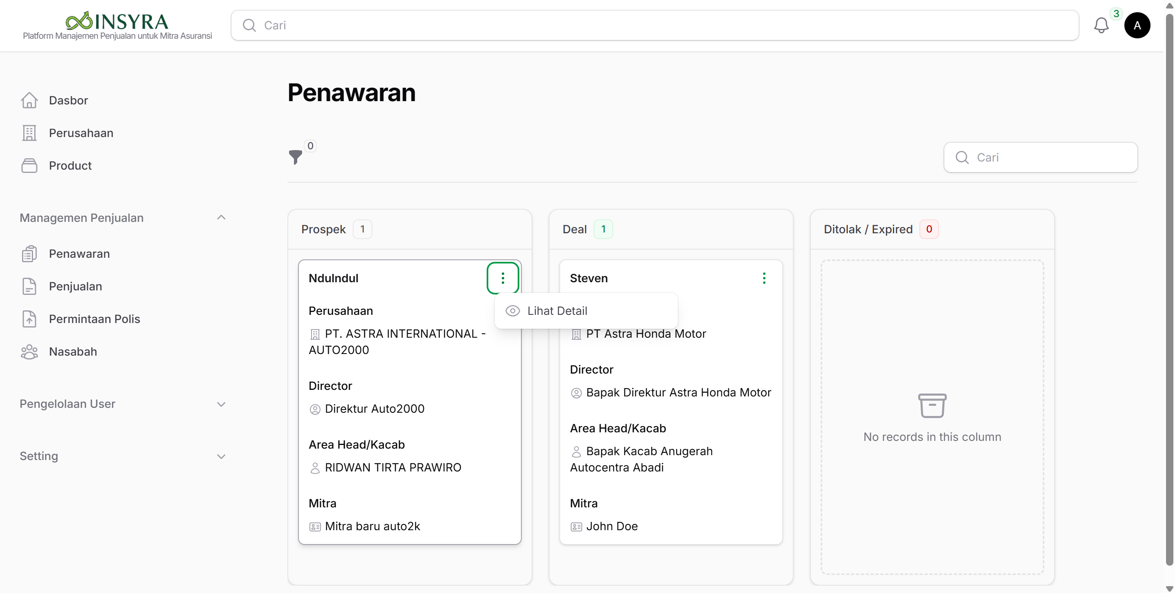
Task: Click the archive icon in Ditolak column
Action: click(x=932, y=405)
